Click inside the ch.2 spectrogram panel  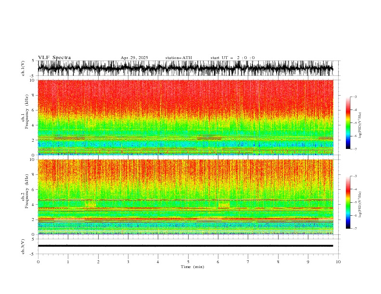[185, 197]
